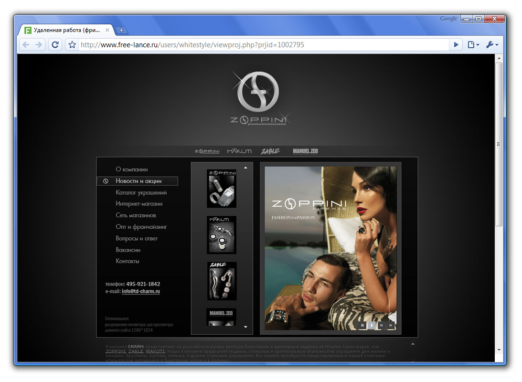Open the page menu icon
Image resolution: width=522 pixels, height=382 pixels.
point(473,44)
